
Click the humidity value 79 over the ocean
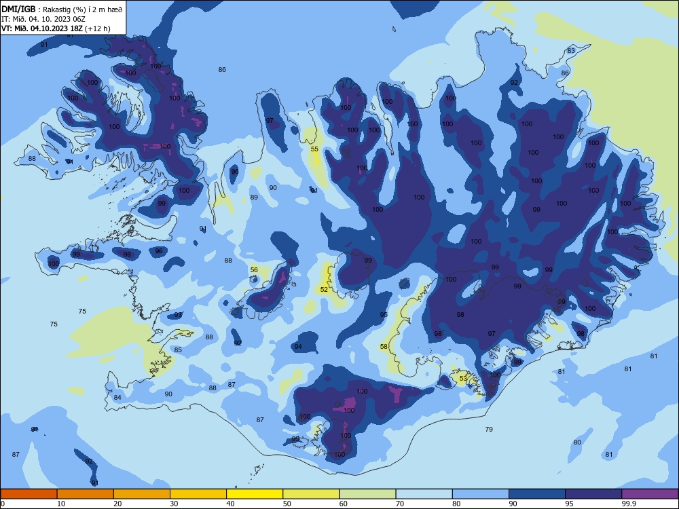[489, 430]
